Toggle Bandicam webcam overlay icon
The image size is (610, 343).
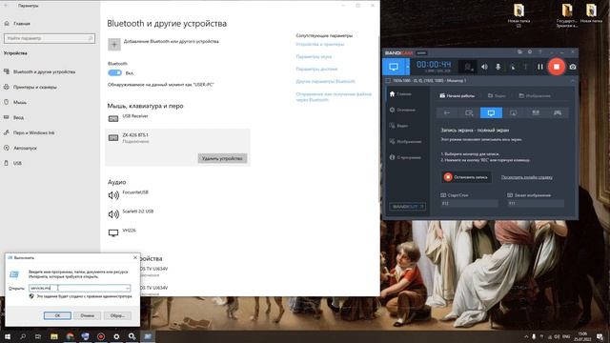coord(468,67)
